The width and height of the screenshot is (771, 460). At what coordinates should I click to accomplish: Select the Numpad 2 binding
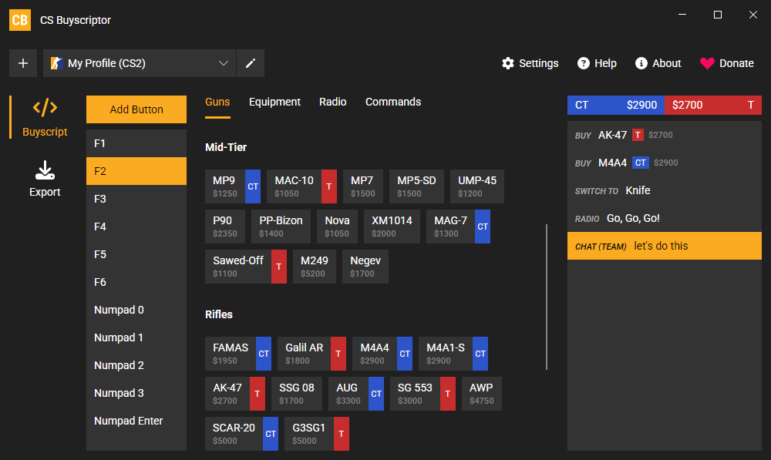point(136,366)
